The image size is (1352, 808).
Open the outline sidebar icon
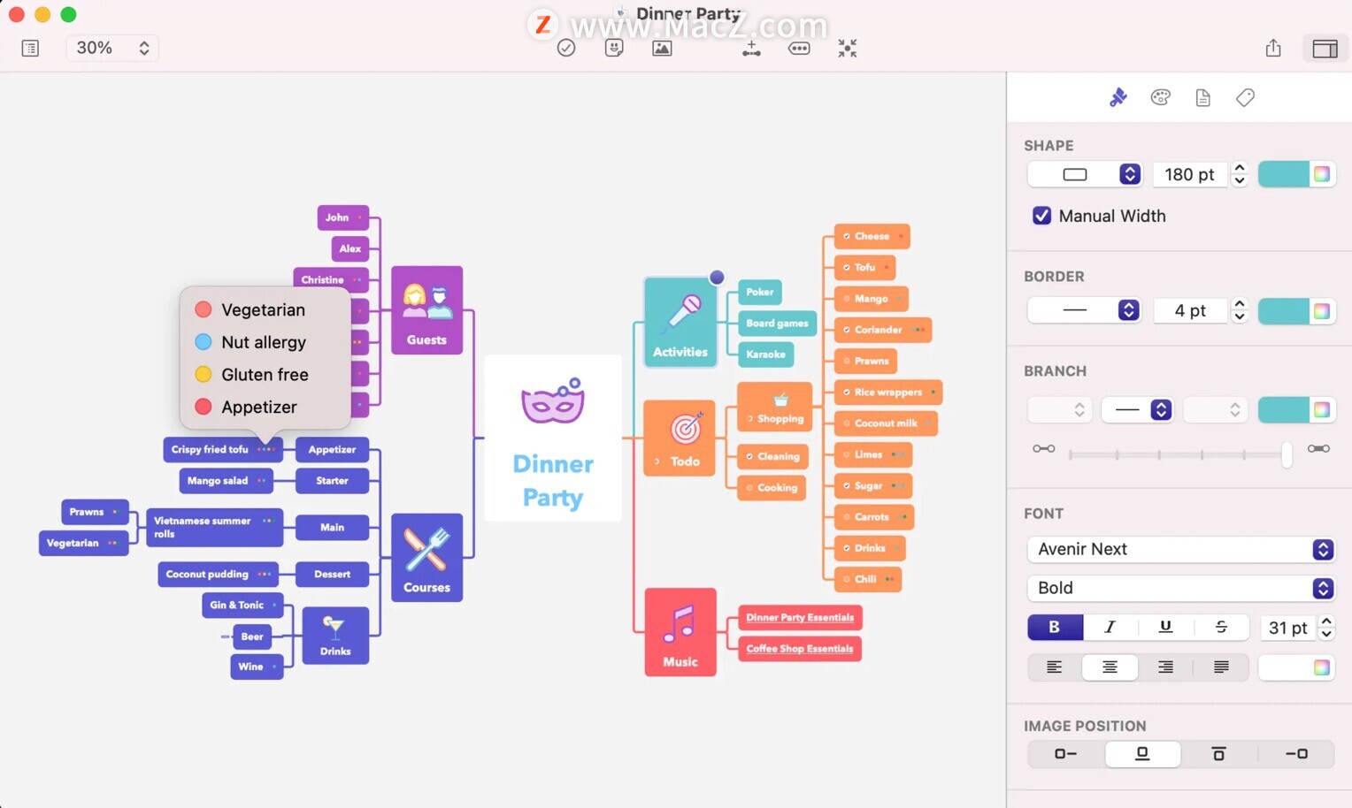30,48
